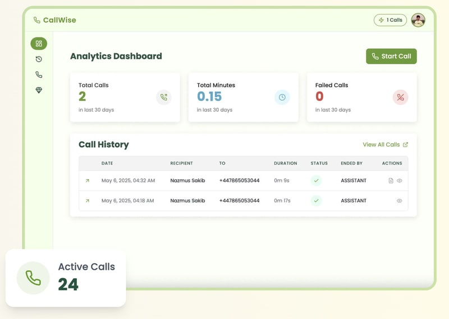Screen dimensions: 449x319
Task: Click the Total Minutes clock icon
Action: point(282,97)
